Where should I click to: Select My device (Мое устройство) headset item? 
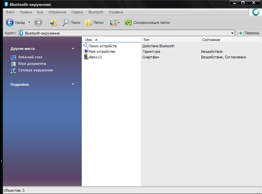tap(102, 52)
